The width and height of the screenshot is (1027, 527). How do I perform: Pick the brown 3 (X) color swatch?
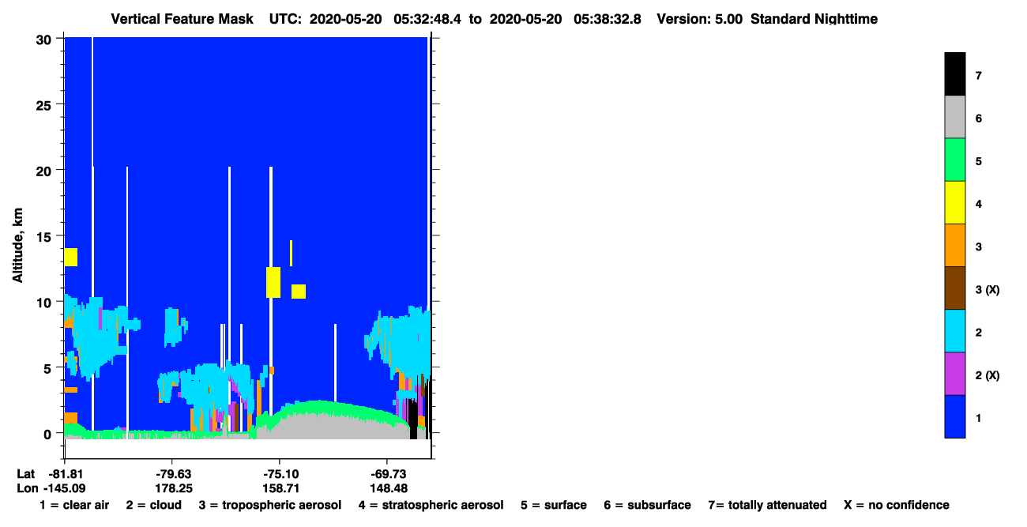[x=954, y=288]
